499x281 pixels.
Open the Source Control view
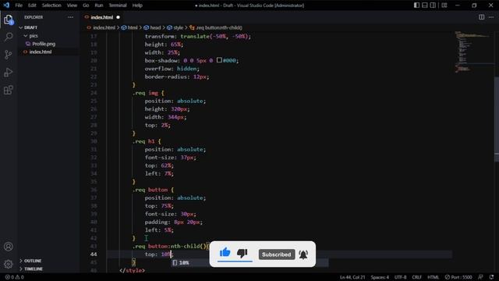pos(9,55)
